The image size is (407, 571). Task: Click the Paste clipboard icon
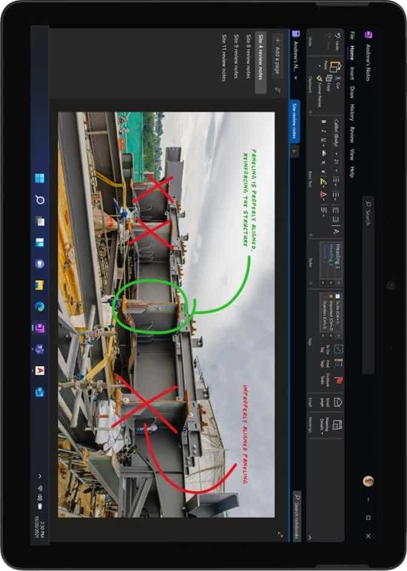pos(335,67)
